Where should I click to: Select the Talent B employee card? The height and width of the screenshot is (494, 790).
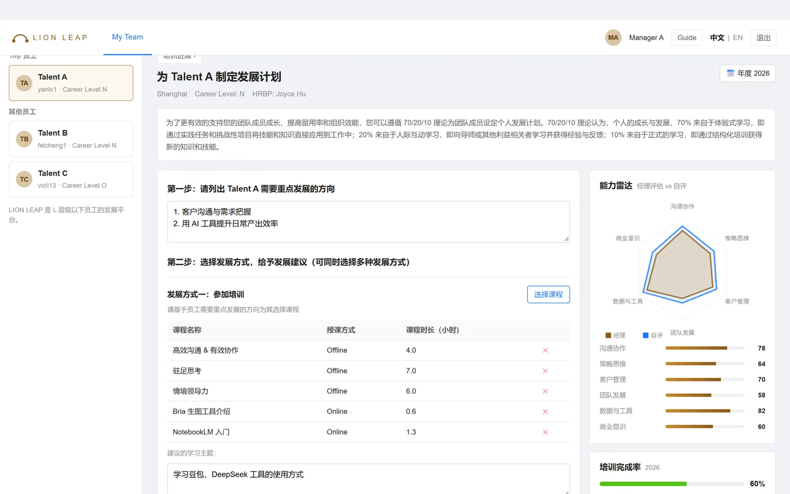[x=71, y=139]
